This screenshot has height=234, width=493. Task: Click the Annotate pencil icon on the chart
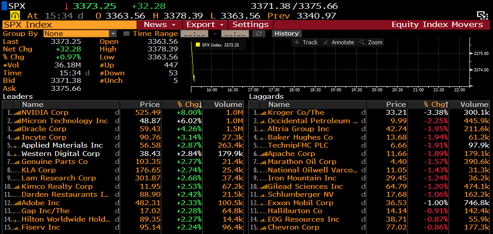[x=326, y=43]
